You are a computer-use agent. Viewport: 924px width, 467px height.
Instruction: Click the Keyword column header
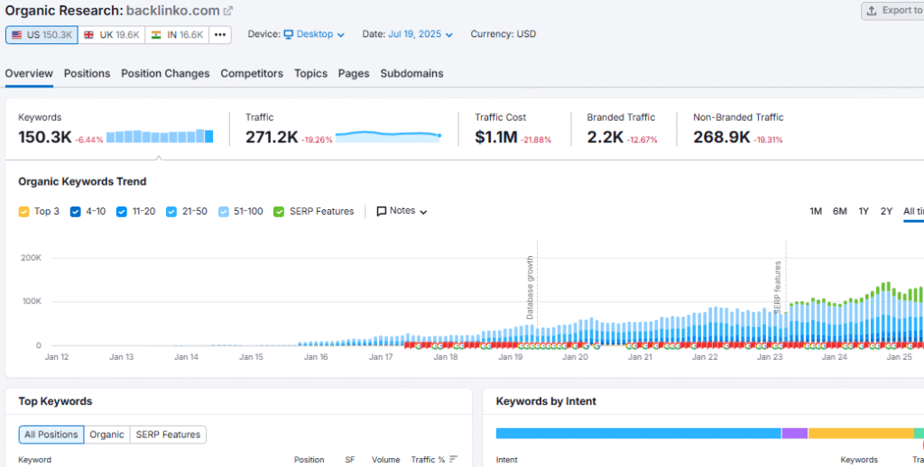pos(35,460)
